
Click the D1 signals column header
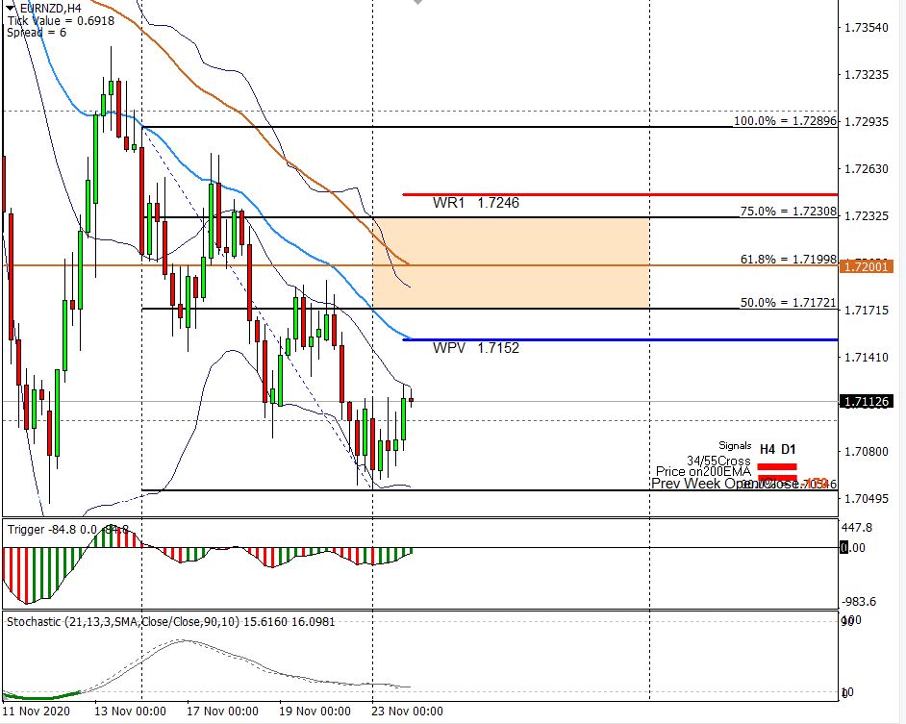pyautogui.click(x=788, y=449)
